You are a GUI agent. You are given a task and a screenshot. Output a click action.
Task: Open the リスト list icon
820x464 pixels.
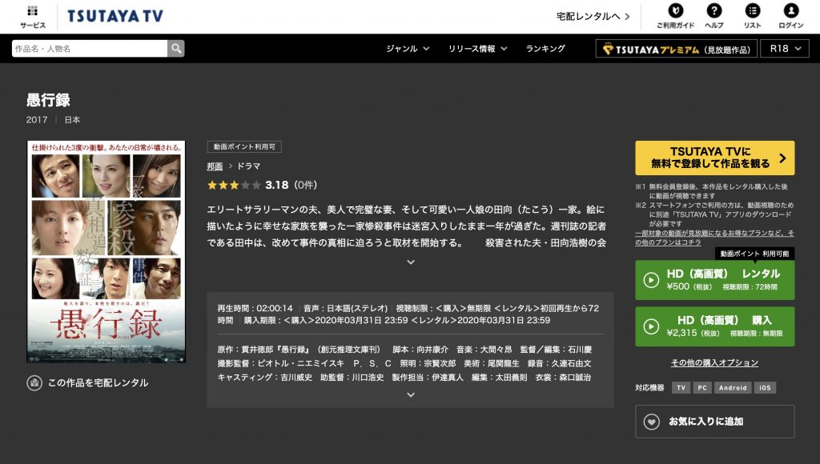752,11
